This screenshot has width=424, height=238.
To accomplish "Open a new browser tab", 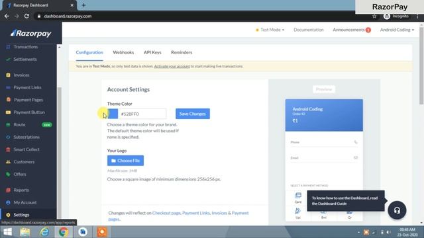I will (83, 5).
